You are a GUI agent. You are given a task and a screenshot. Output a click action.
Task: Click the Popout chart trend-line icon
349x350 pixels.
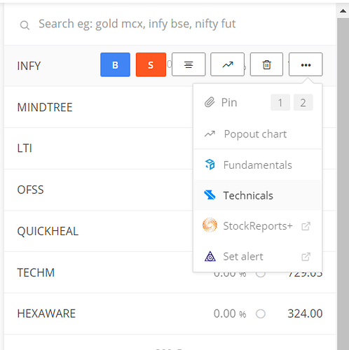(210, 134)
